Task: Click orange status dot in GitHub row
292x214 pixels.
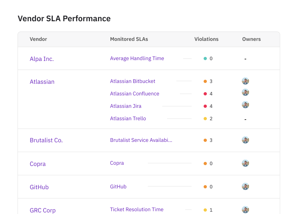Action: pyautogui.click(x=205, y=187)
